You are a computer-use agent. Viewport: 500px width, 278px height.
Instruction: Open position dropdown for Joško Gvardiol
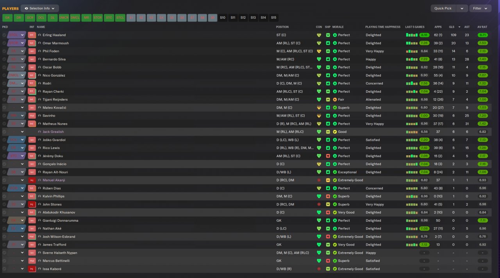click(x=22, y=140)
